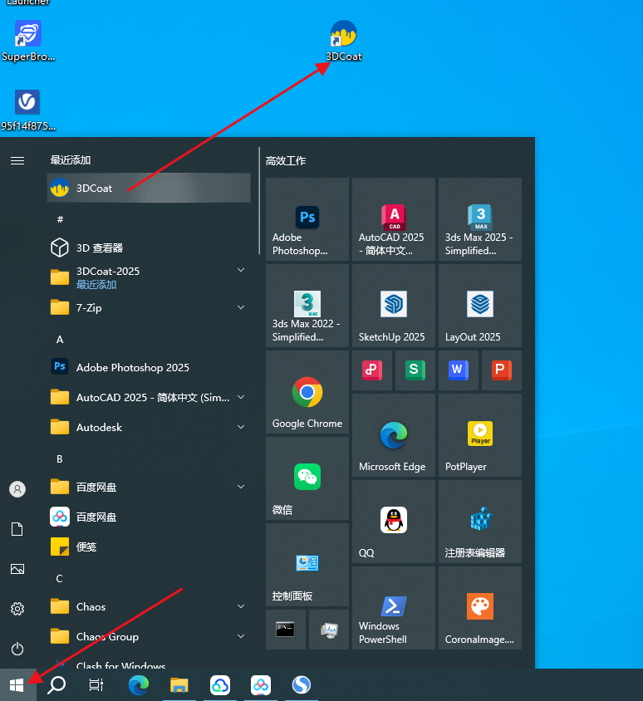Image resolution: width=643 pixels, height=701 pixels.
Task: Click the C letter index header
Action: click(60, 578)
